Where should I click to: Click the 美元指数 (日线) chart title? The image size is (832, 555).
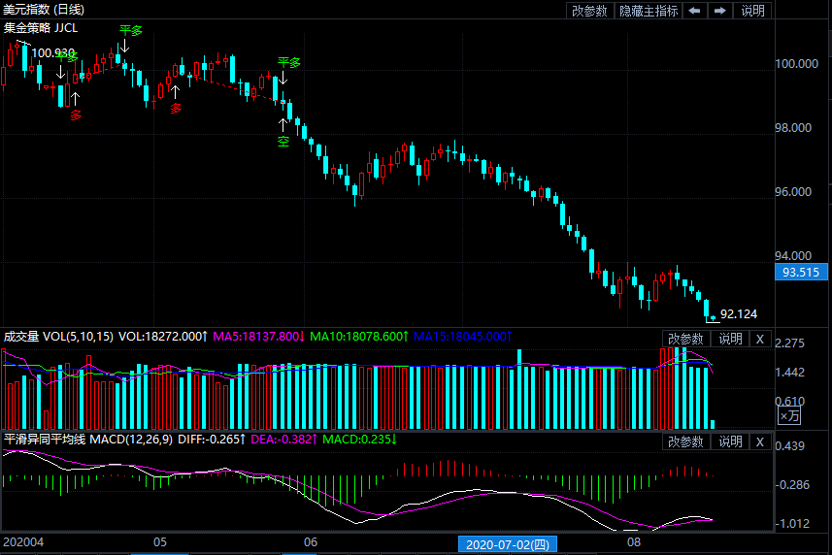pos(44,10)
